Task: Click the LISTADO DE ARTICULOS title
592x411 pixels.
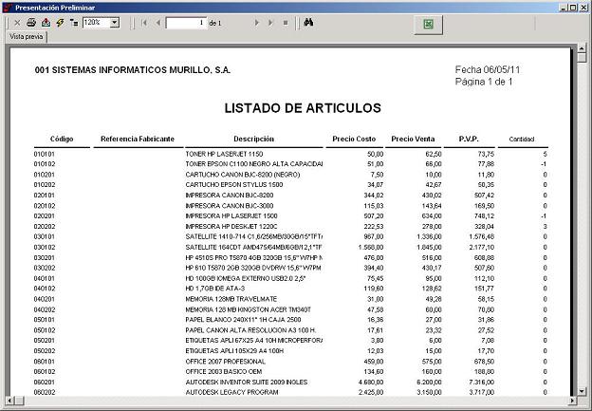Action: 303,108
